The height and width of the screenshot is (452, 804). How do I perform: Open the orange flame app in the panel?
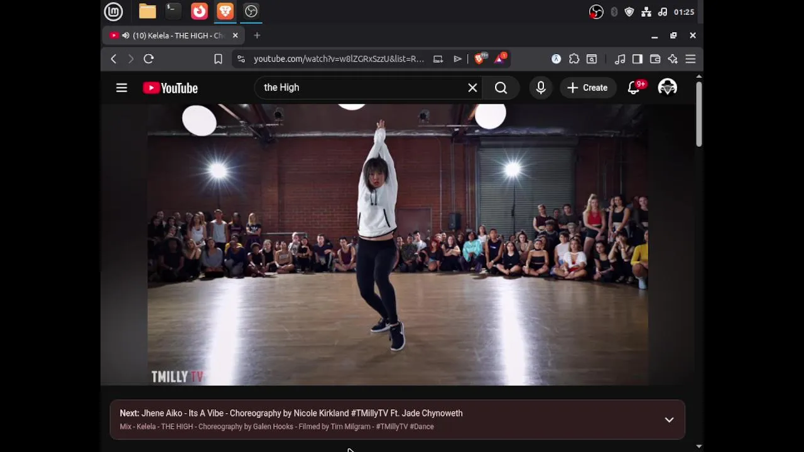coord(199,11)
